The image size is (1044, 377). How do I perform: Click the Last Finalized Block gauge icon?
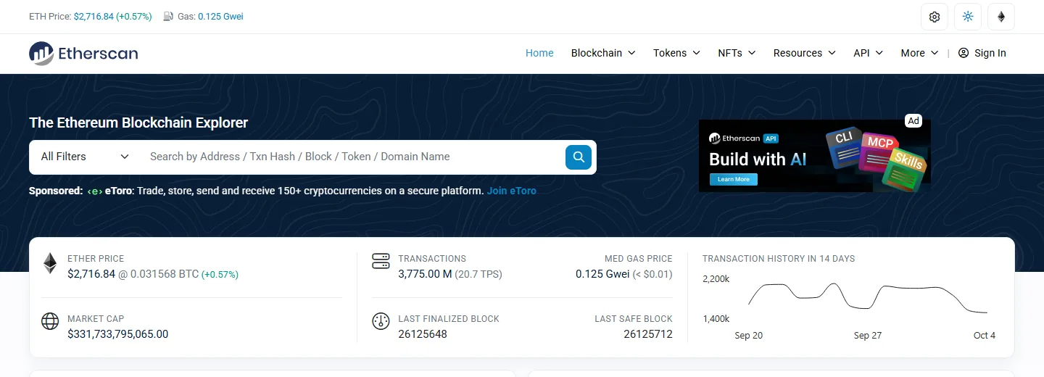381,321
